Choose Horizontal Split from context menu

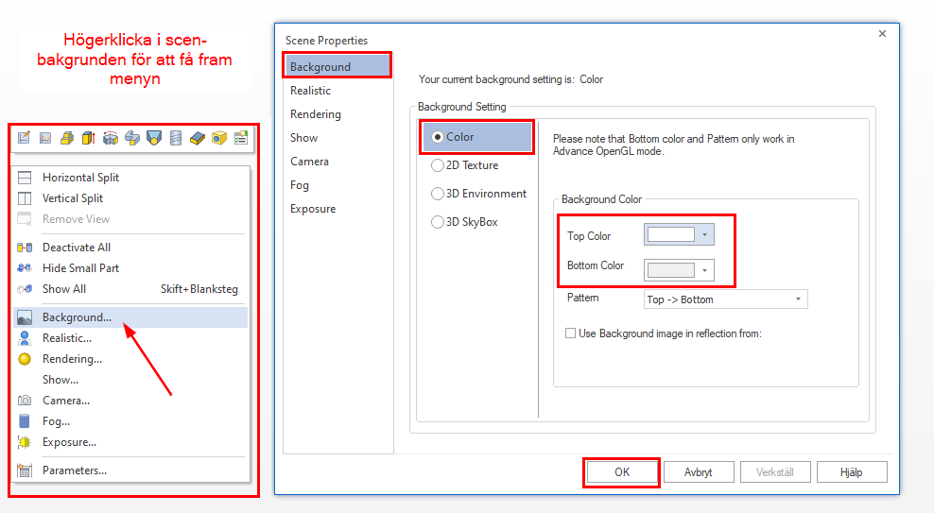coord(130,178)
